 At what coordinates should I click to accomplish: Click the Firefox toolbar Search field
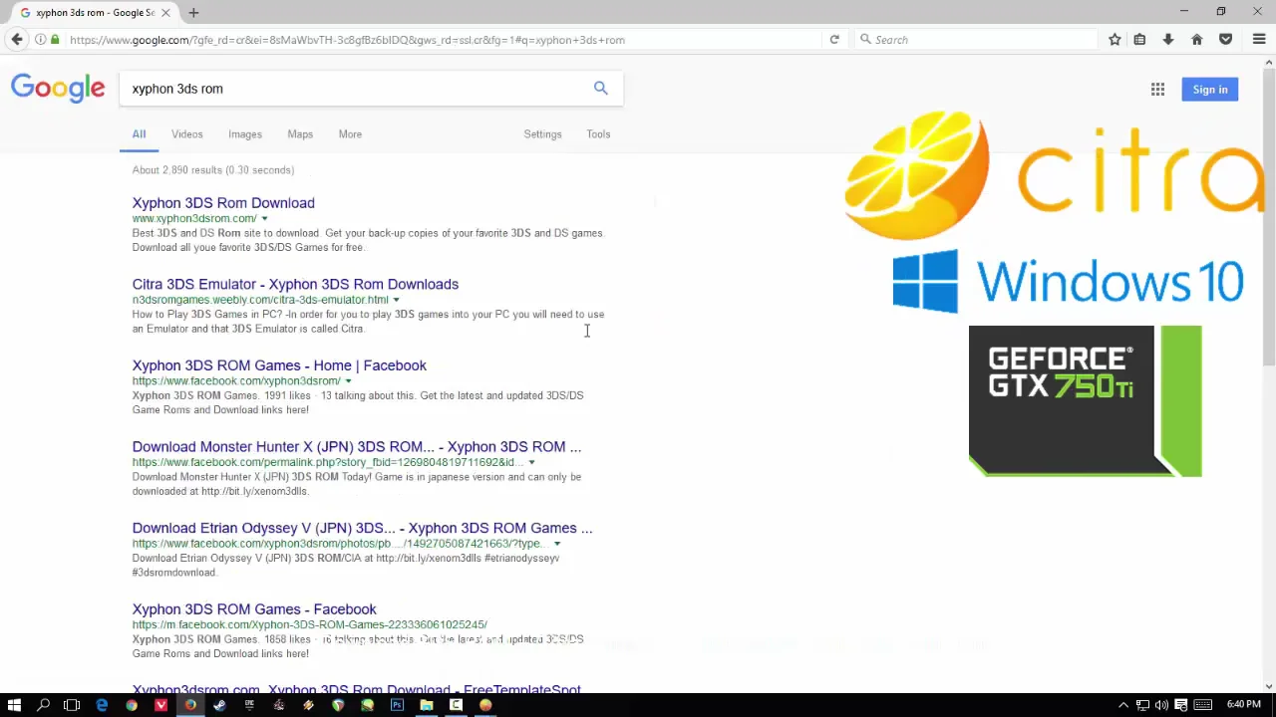(x=977, y=40)
